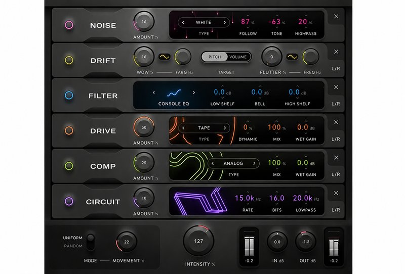Remove the Noise module with X

(x=336, y=16)
